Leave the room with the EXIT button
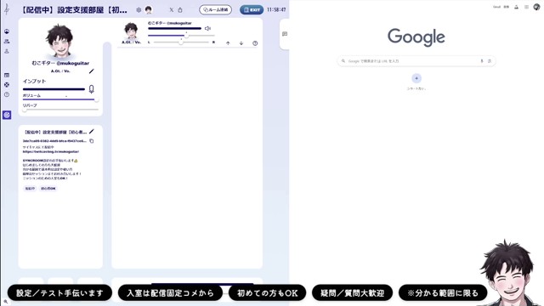The width and height of the screenshot is (544, 306). 252,9
